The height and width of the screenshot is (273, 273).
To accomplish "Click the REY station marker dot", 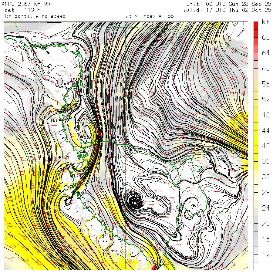I will (x=60, y=120).
